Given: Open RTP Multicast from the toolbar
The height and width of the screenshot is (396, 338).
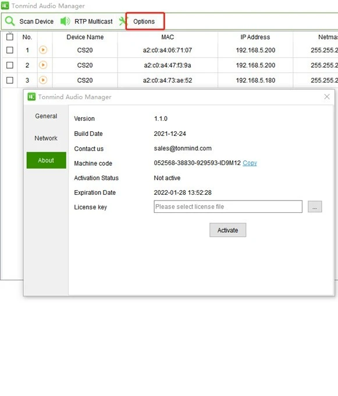Looking at the screenshot, I should coord(94,22).
